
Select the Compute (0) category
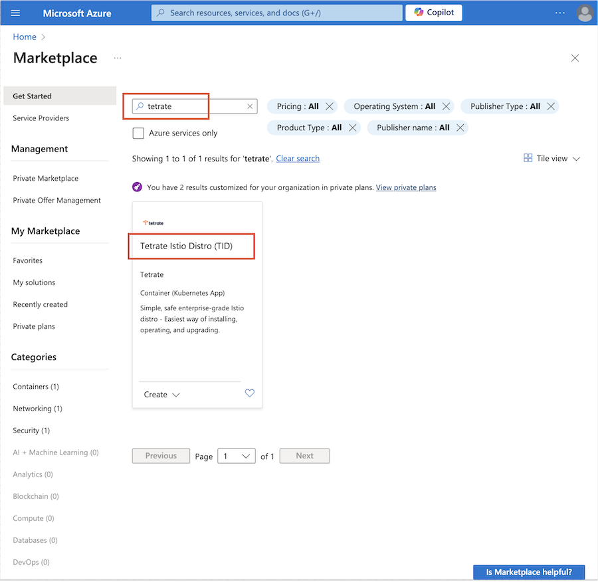click(34, 519)
